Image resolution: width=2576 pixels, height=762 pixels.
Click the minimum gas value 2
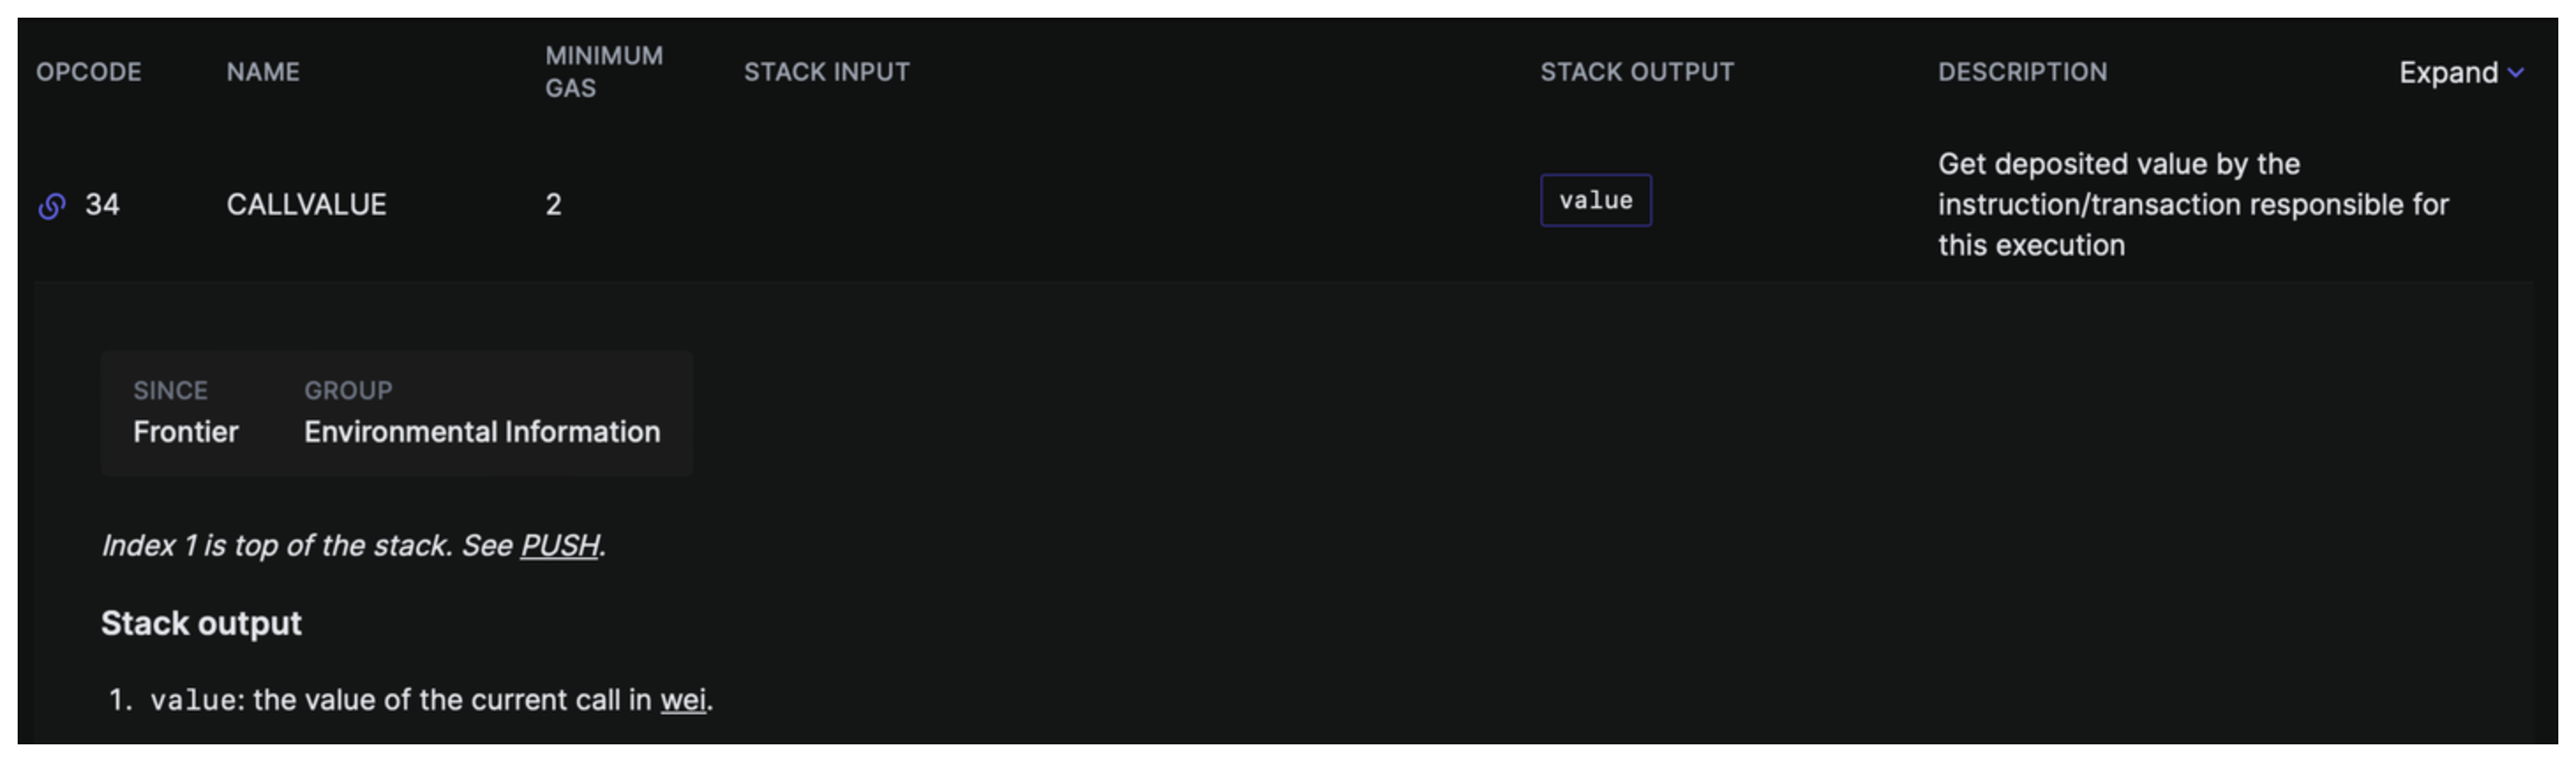click(553, 205)
